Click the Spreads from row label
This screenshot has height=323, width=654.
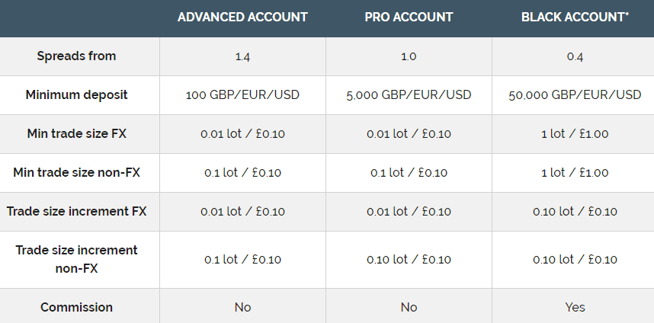pos(76,56)
